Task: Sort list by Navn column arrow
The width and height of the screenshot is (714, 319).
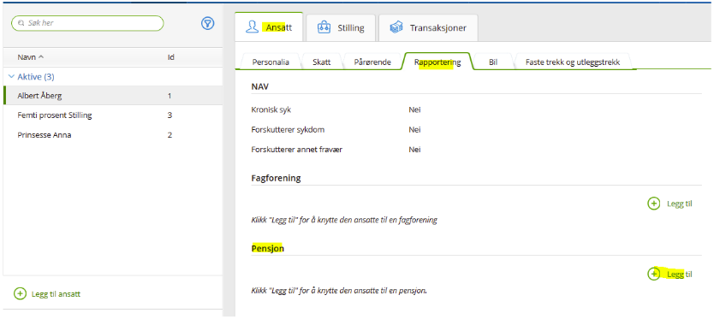Action: click(x=41, y=57)
